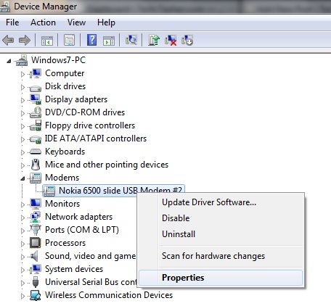Click the Update Driver Software toolbar icon
Viewport: 331px width, 306px height.
(x=154, y=40)
